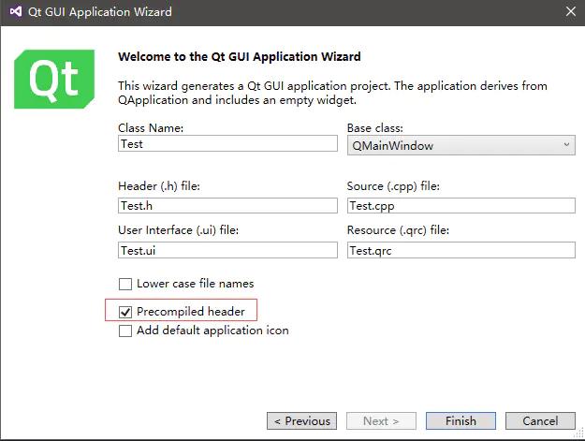Screen dimensions: 585x441
Task: Click the User Interface file field Test.ui
Action: tap(227, 250)
